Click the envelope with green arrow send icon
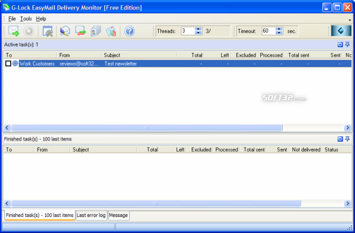Viewport: 355px width, 233px height. 13,31
